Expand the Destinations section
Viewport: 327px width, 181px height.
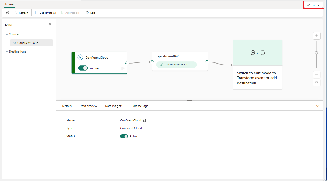click(6, 51)
